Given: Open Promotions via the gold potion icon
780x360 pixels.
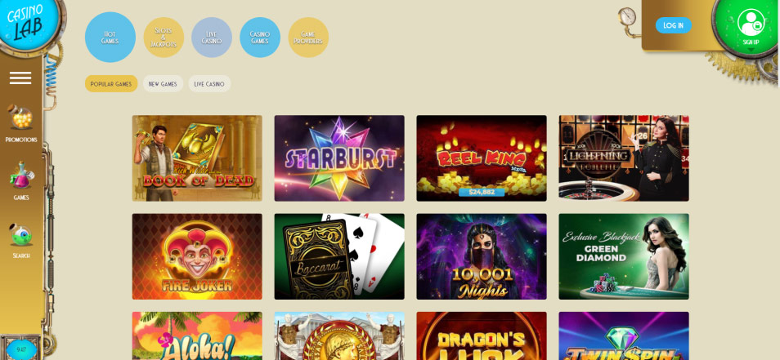Looking at the screenshot, I should [x=21, y=118].
